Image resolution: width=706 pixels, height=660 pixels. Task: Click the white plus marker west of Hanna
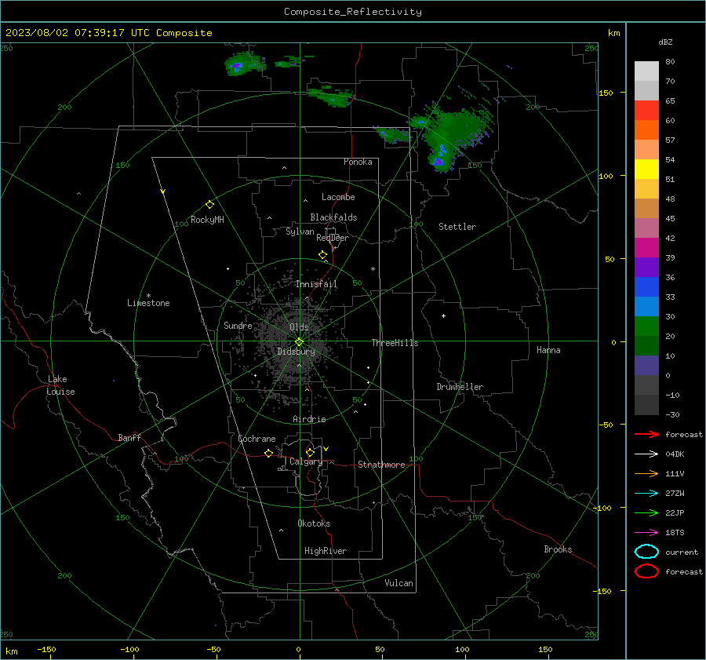(443, 315)
